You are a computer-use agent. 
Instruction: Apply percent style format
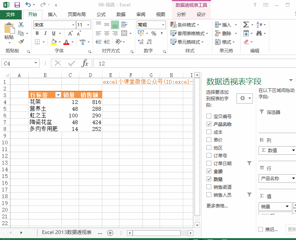tap(154, 34)
